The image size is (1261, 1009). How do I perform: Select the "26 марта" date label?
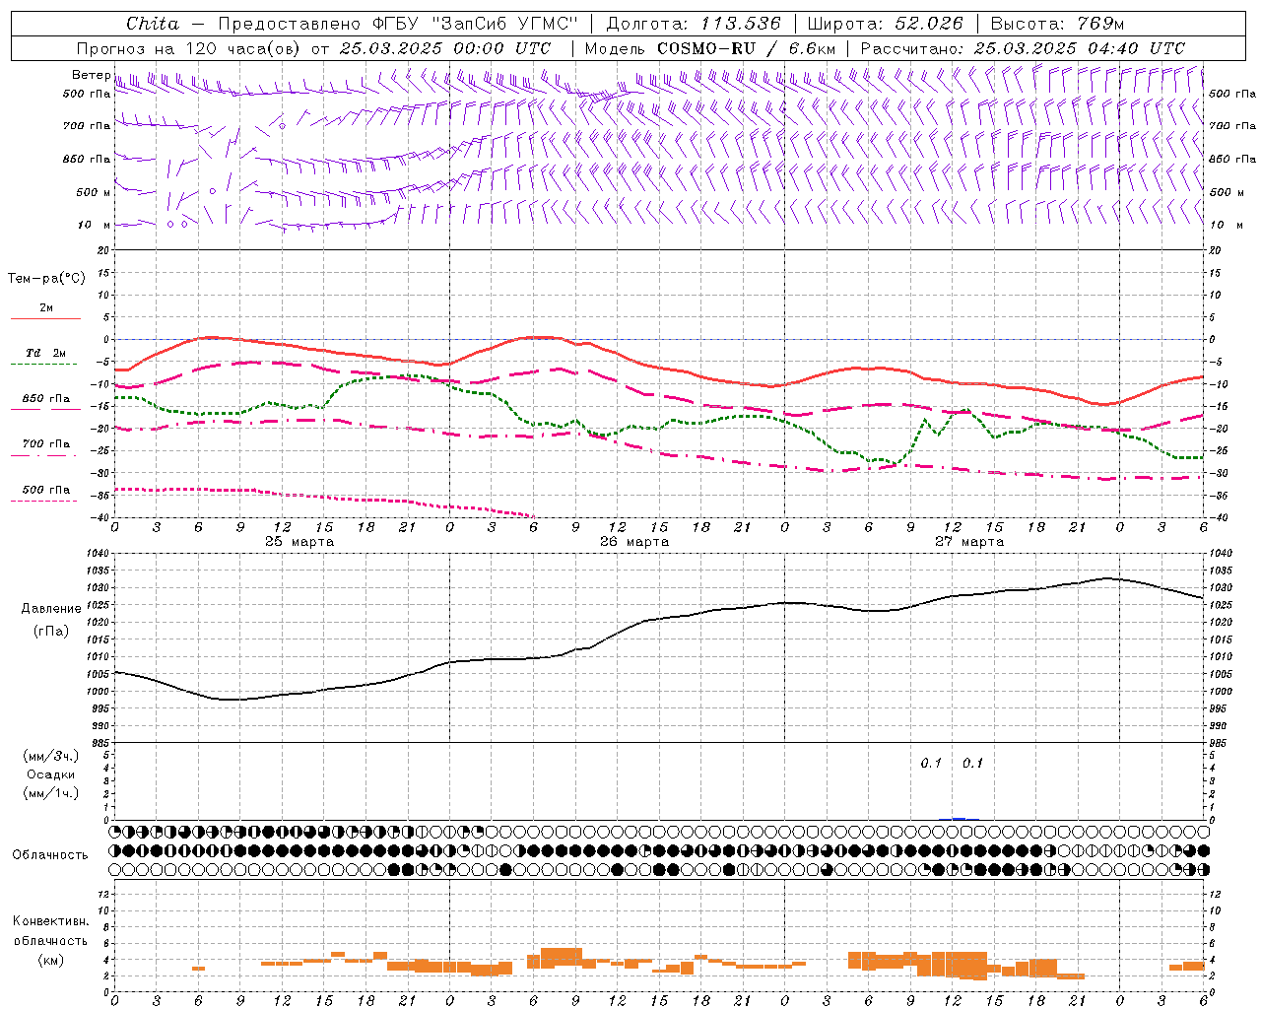click(634, 542)
